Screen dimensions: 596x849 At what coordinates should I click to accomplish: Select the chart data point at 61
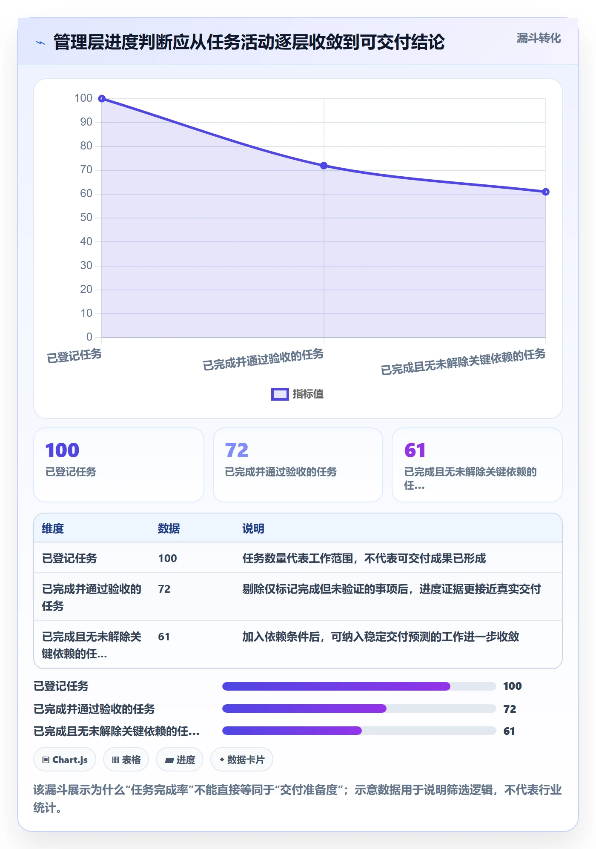pos(546,192)
